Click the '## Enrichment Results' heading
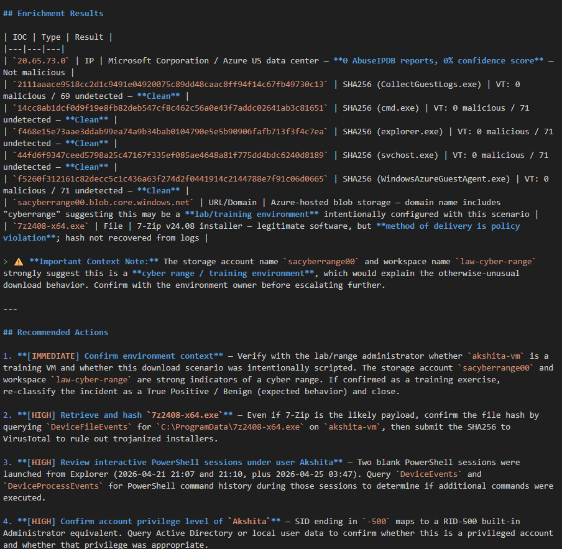 pos(53,13)
